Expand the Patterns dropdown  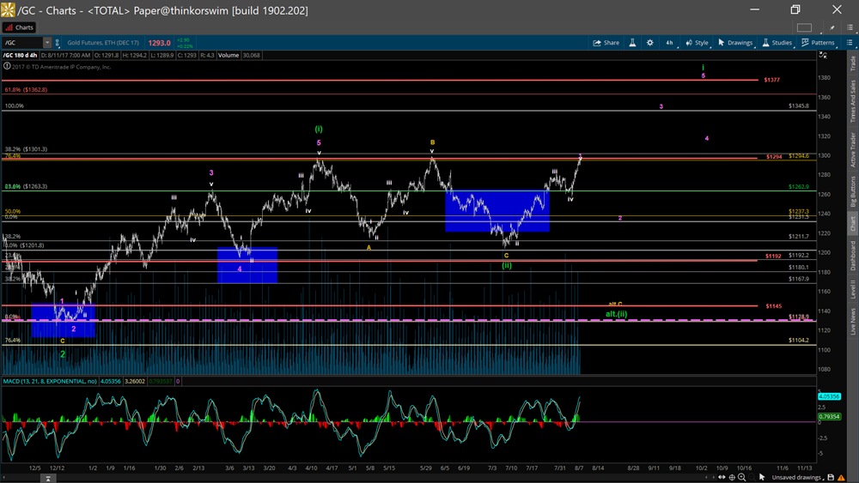click(x=817, y=42)
